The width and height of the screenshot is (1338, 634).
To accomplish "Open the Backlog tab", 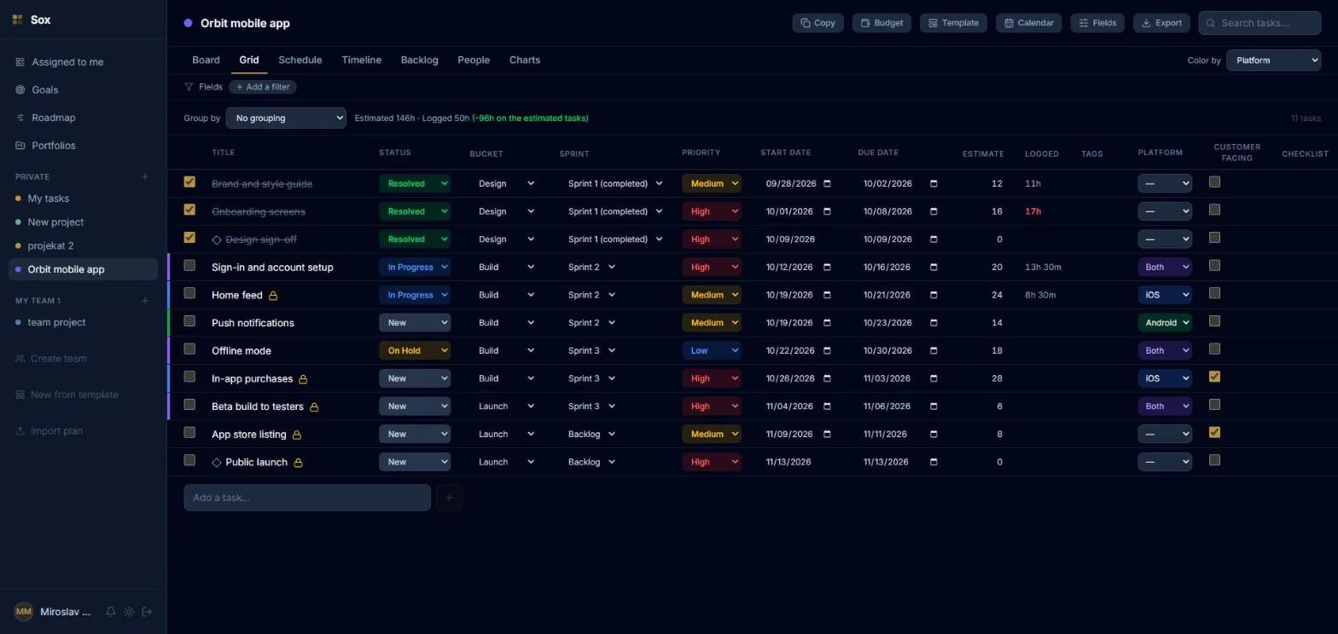I will click(419, 60).
